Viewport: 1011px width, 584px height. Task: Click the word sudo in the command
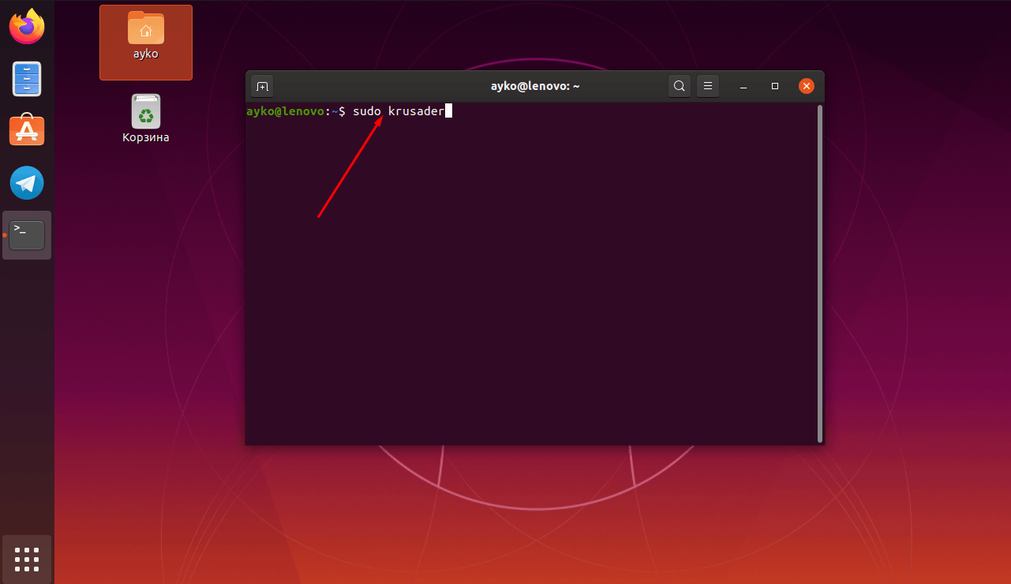[367, 111]
